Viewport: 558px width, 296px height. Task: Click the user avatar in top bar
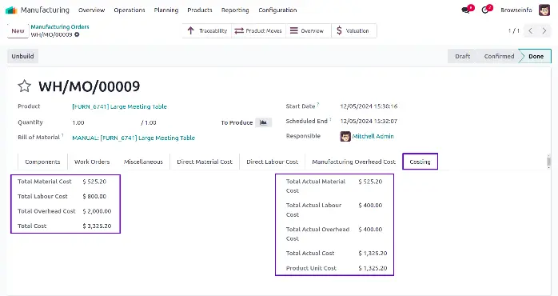[544, 10]
